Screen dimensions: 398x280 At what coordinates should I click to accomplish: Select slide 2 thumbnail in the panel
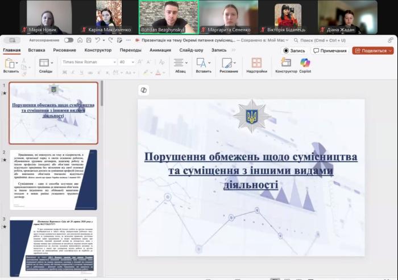click(53, 180)
